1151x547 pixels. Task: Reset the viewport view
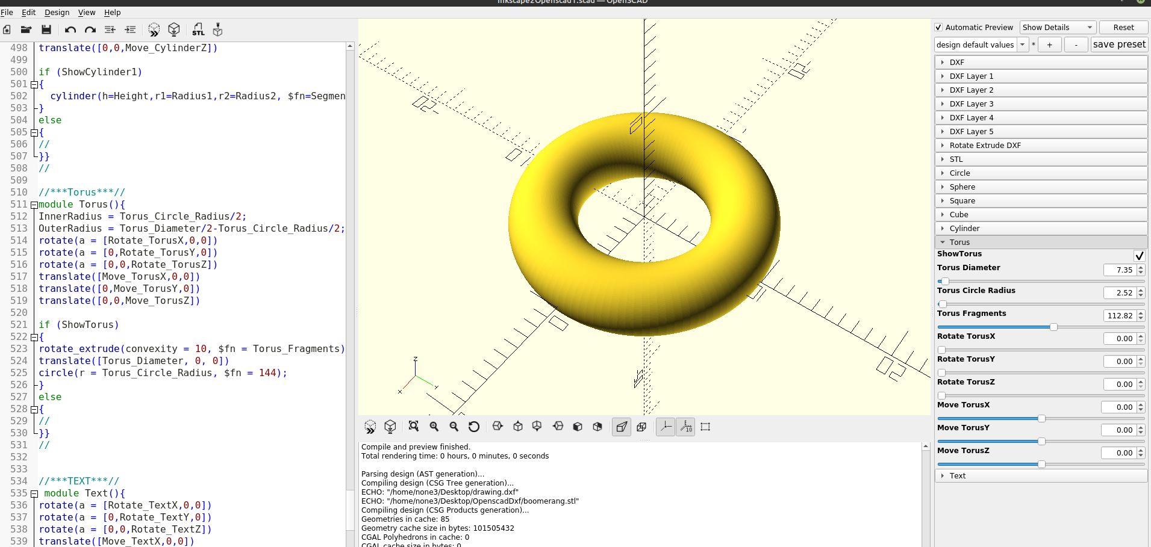(474, 426)
